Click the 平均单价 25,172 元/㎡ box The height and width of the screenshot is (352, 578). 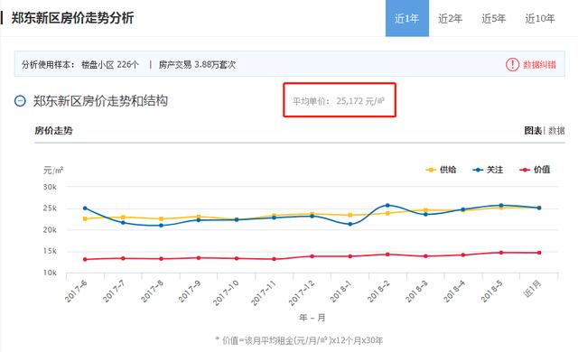(340, 100)
